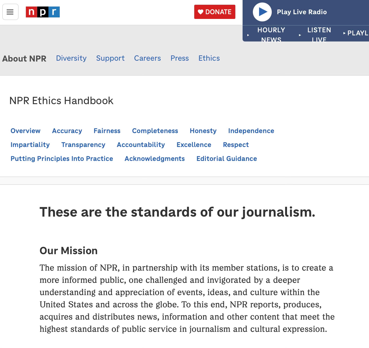Screen dimensions: 369x348
Task: Go to the Impartiality section
Action: pos(30,145)
